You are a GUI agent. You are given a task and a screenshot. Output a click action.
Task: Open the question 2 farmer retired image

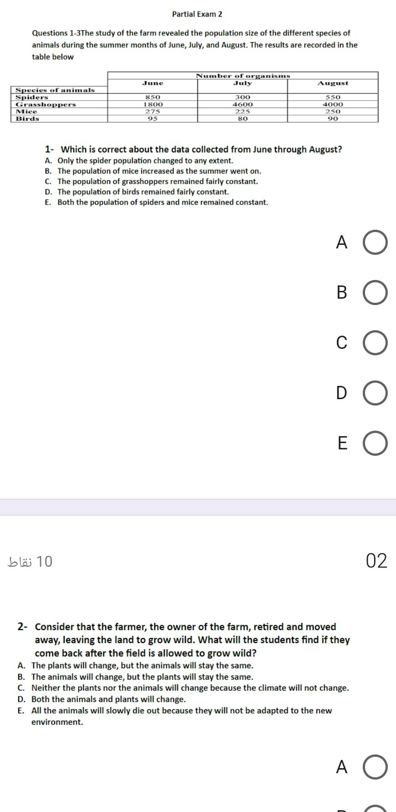(184, 674)
